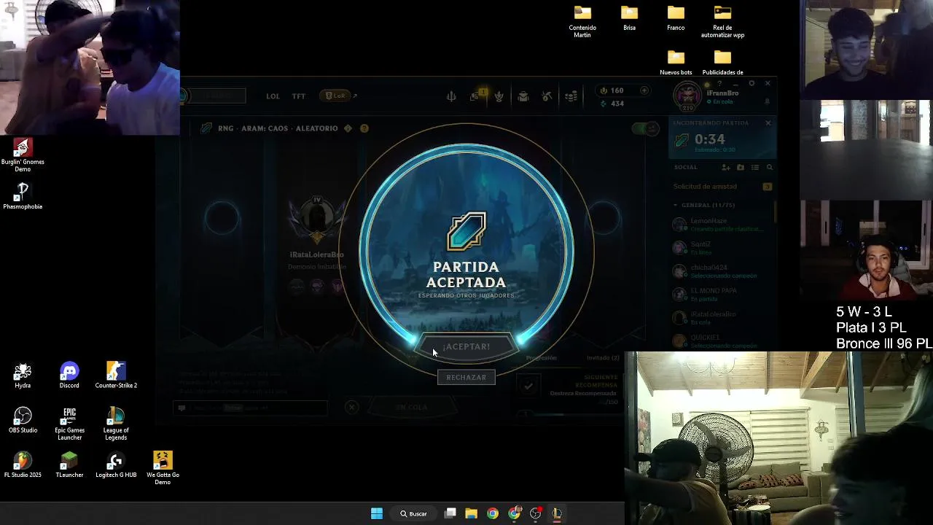Open Reel de automatizar wpp folder
This screenshot has height=525, width=933.
click(x=722, y=22)
